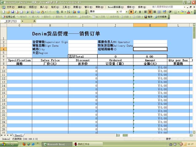
Task: Open the 格式 (Format) menu
Action: [55, 7]
